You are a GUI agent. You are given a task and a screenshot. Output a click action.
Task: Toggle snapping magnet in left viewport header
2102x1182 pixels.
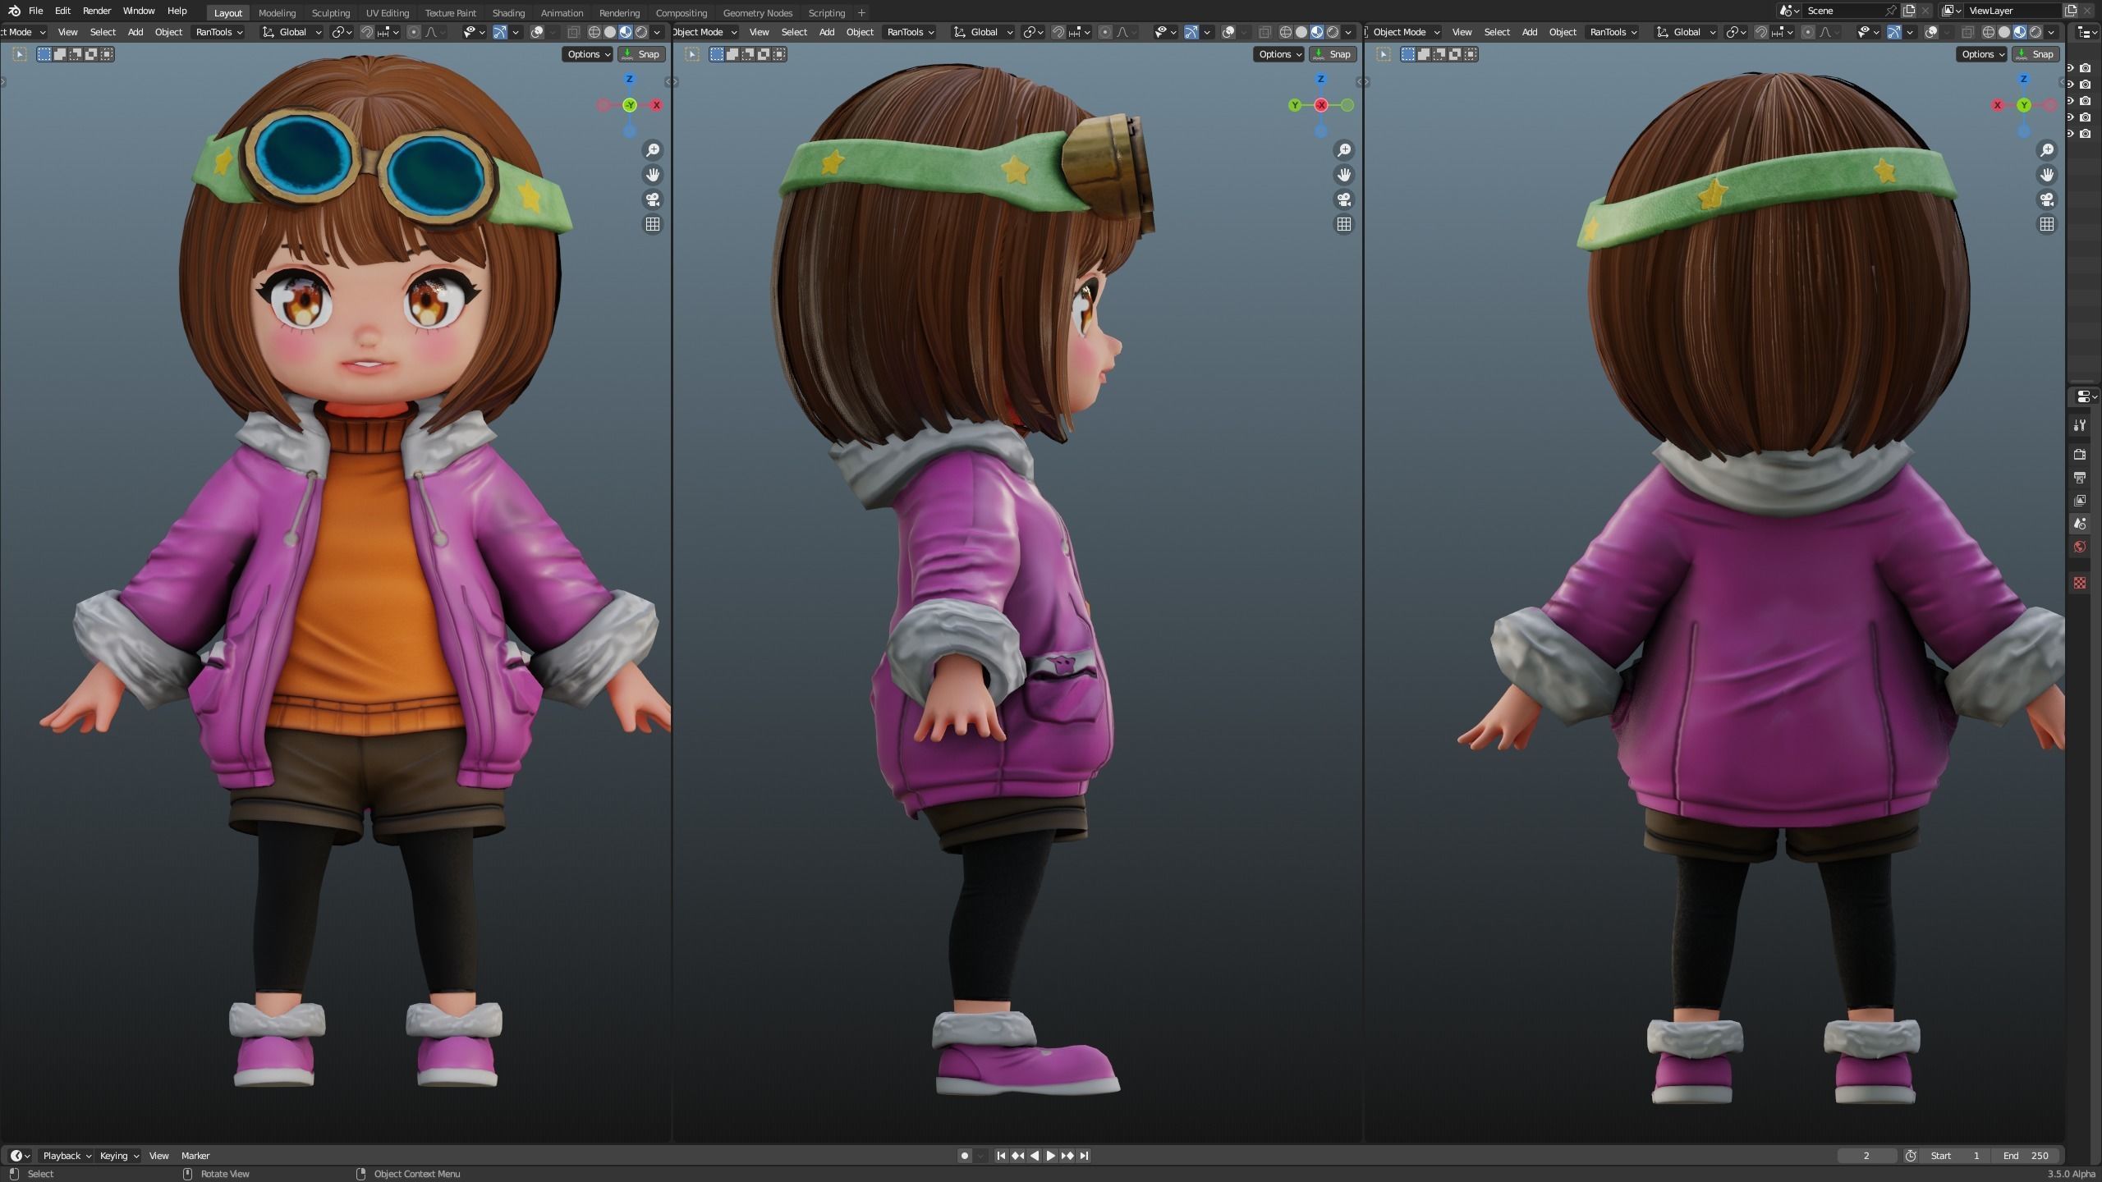point(367,32)
